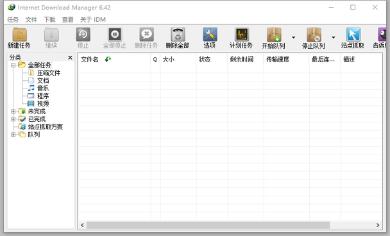
Task: Open the 关于 IDM menu
Action: coord(93,19)
